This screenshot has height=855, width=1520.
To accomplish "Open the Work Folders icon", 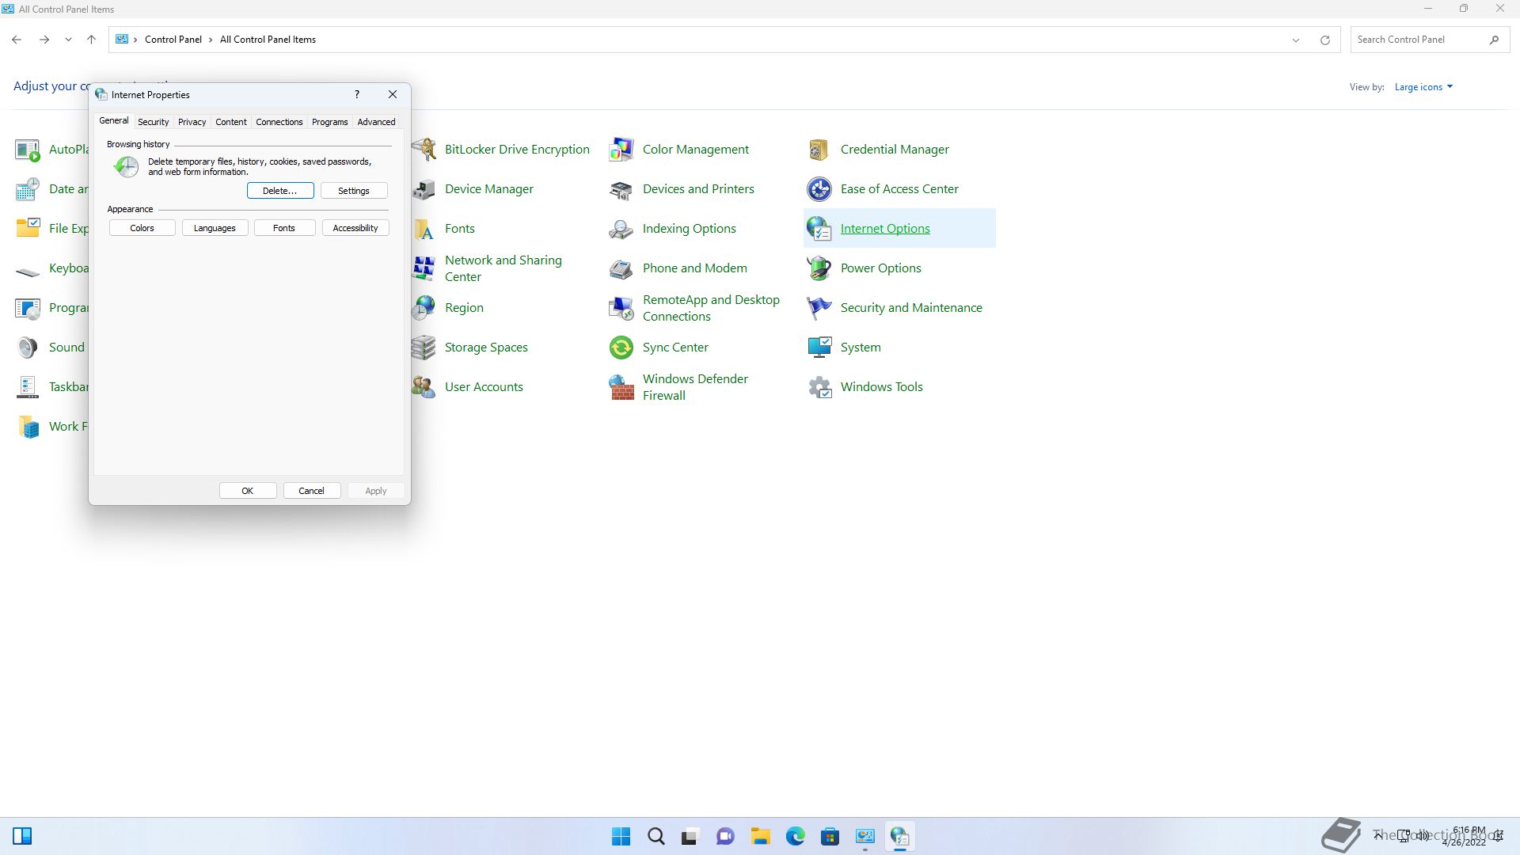I will pos(28,426).
